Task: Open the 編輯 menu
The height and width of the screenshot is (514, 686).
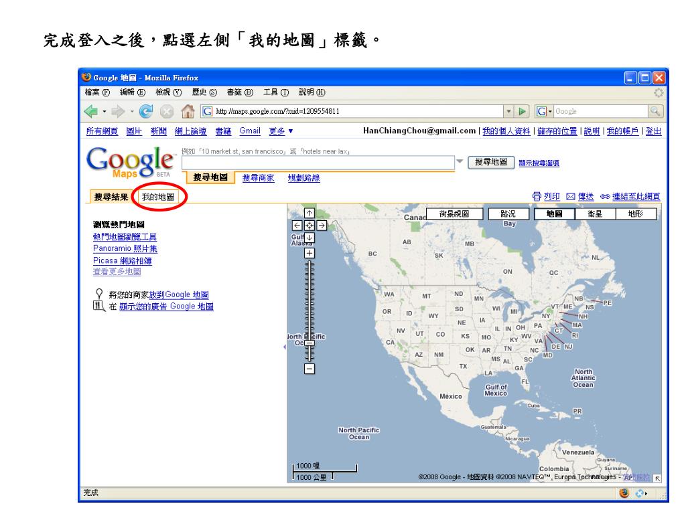Action: (133, 92)
